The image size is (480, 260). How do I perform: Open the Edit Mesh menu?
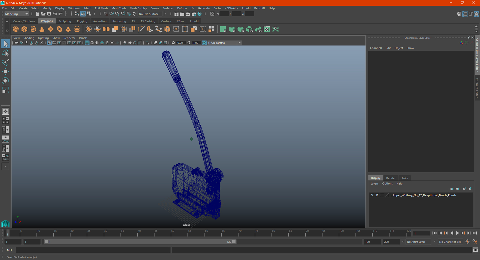pos(101,8)
